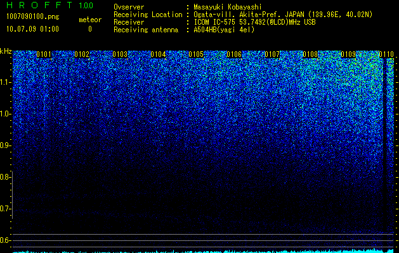Select the file name 1007090100.png
This screenshot has height=253, width=399.
pyautogui.click(x=33, y=17)
